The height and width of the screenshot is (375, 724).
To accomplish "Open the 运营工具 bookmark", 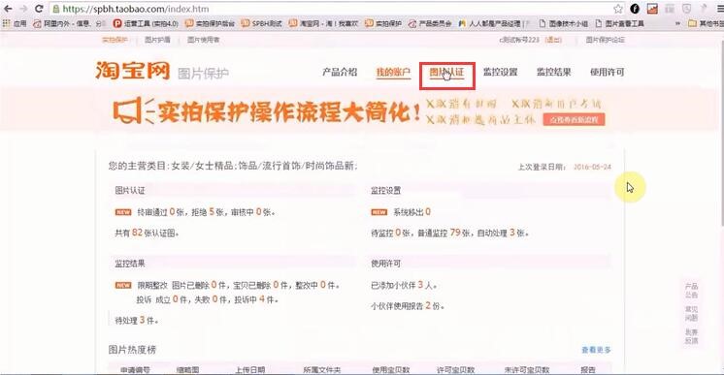I will click(x=146, y=23).
